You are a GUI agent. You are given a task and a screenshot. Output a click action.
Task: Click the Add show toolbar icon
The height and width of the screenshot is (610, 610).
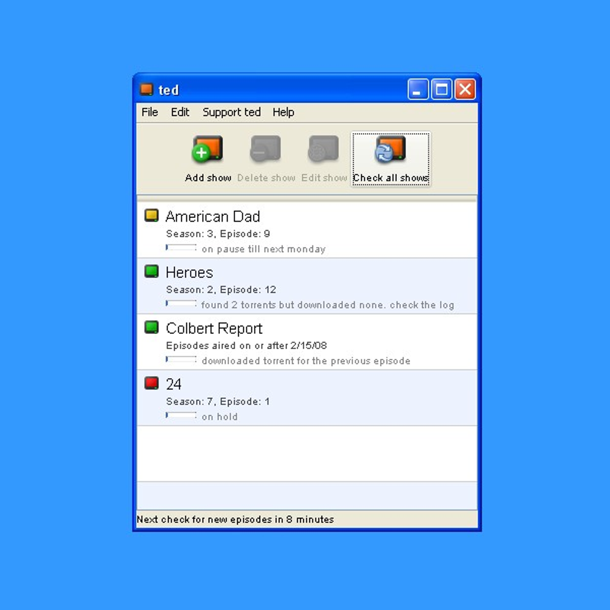[207, 149]
